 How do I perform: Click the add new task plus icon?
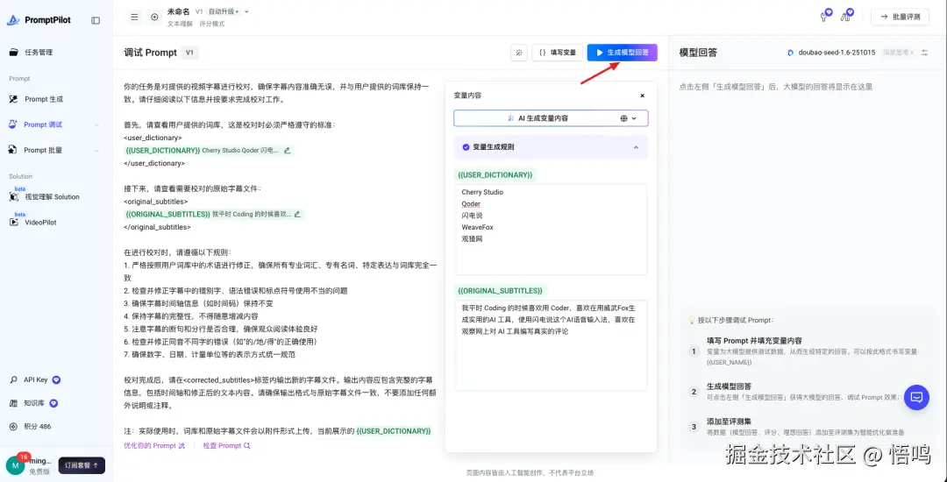pos(154,17)
